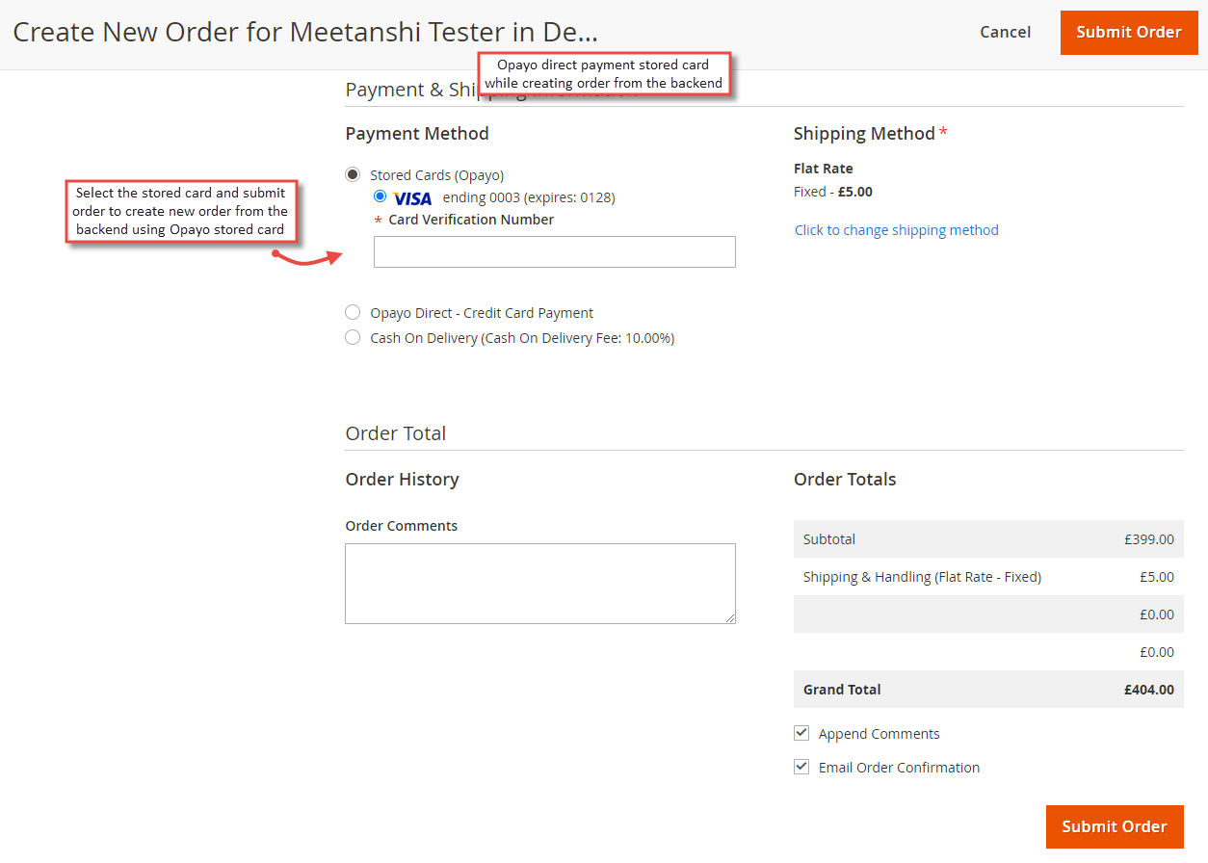
Task: Select the Visa card ending 0003
Action: click(381, 196)
